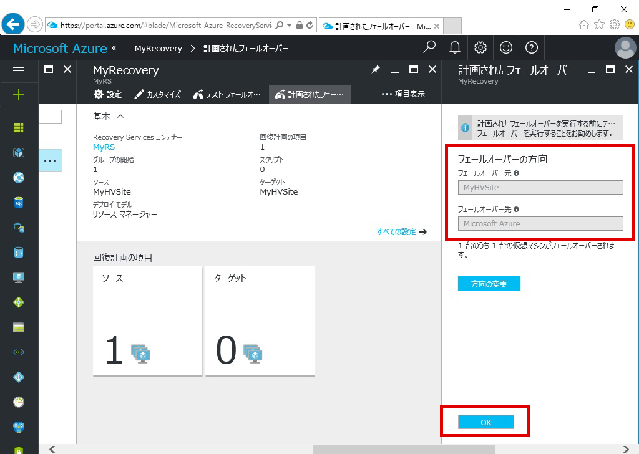This screenshot has width=639, height=454.
Task: Open the MyRS container link
Action: click(x=104, y=147)
